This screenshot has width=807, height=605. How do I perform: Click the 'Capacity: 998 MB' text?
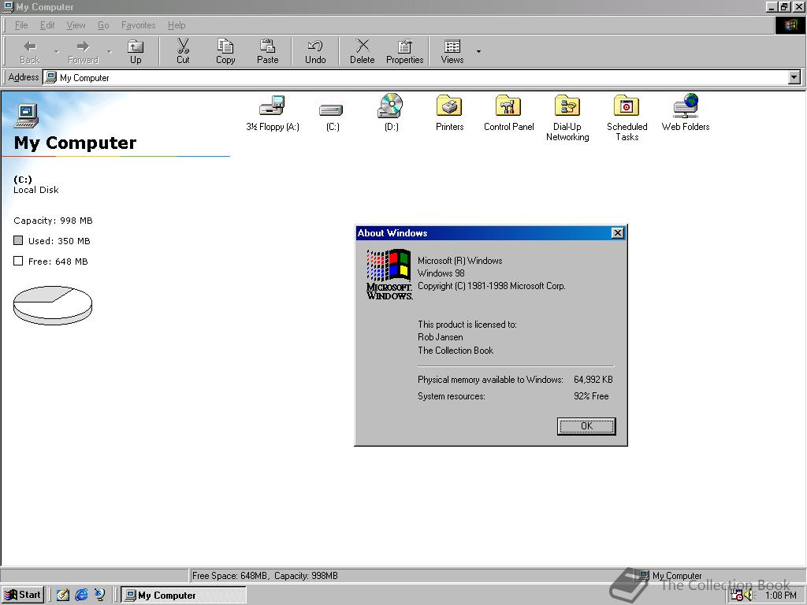coord(53,221)
